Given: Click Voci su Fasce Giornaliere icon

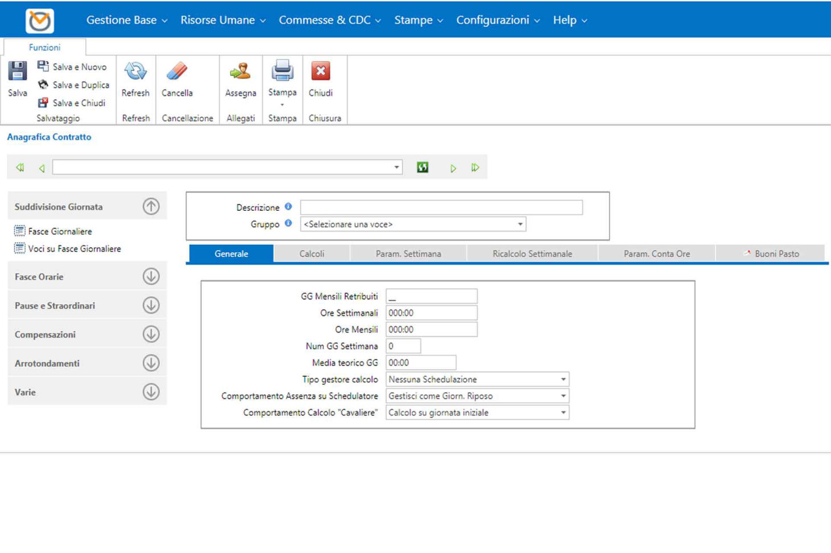Looking at the screenshot, I should (x=19, y=248).
